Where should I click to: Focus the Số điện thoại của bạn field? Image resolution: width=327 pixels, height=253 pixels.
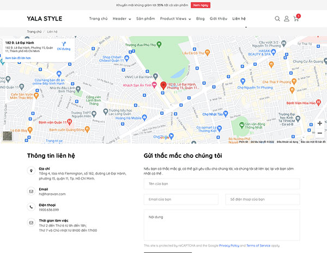[x=263, y=199]
